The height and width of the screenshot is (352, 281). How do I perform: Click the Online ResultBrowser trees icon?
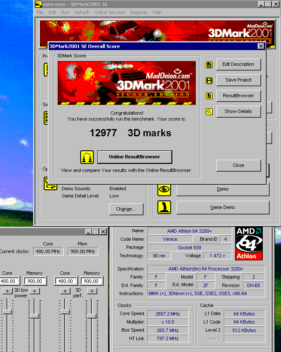(x=87, y=157)
